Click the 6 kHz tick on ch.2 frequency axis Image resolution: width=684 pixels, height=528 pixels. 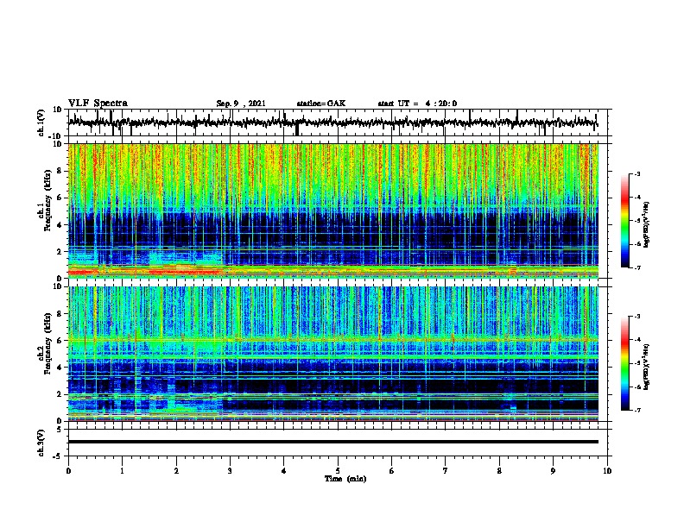[x=60, y=340]
